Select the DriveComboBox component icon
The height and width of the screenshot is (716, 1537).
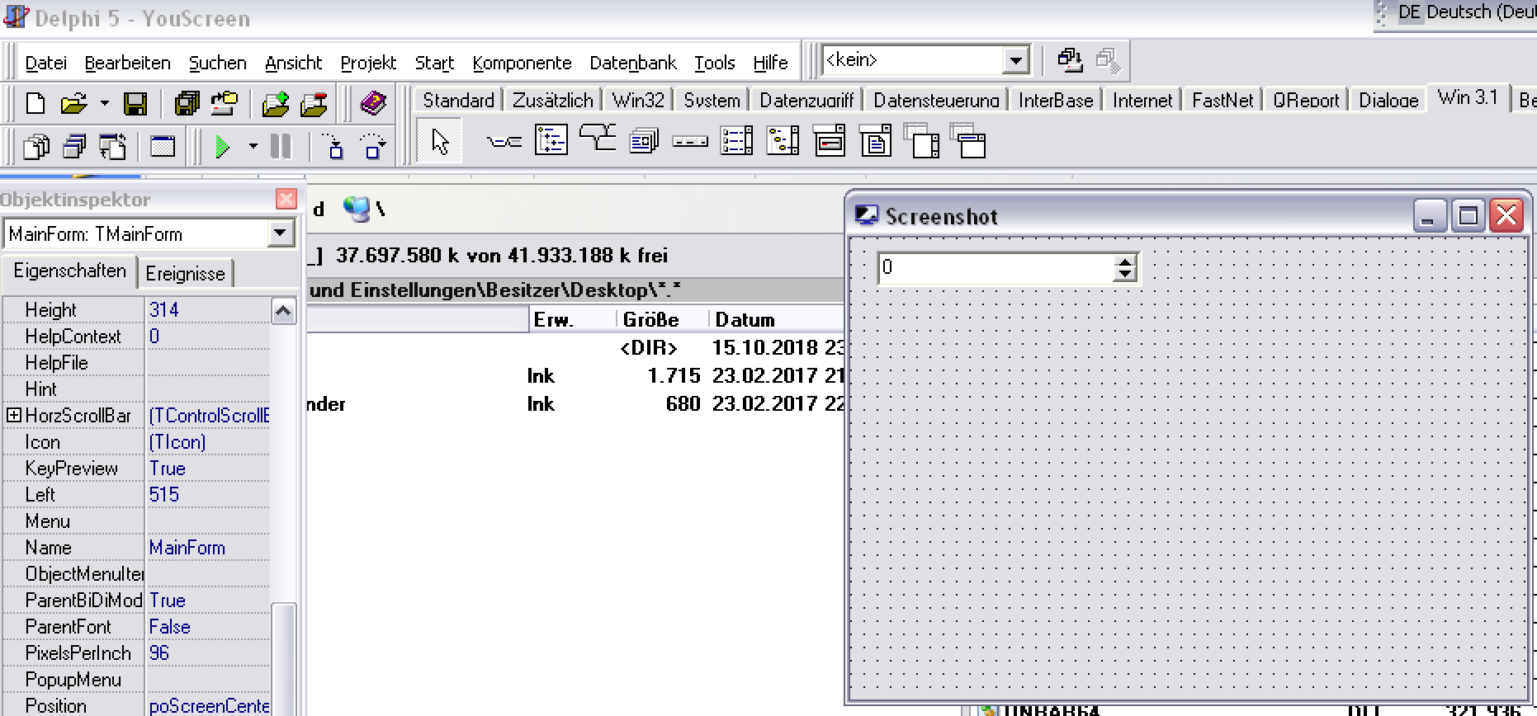coord(830,141)
